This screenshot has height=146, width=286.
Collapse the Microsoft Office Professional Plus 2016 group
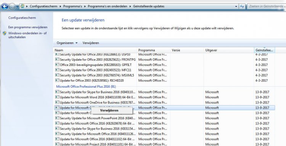(86, 87)
